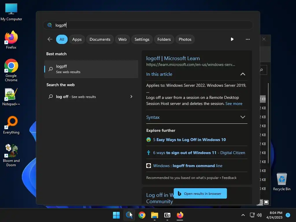Open the Google Chrome desktop shortcut
This screenshot has height=222, width=296.
11,70
